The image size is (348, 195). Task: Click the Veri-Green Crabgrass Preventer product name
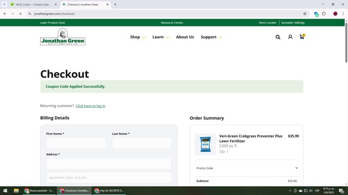(251, 139)
